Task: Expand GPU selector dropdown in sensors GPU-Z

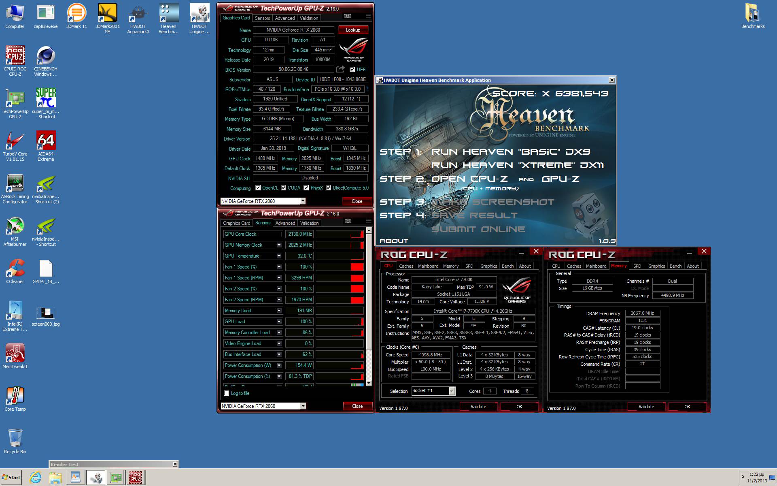Action: (x=303, y=406)
